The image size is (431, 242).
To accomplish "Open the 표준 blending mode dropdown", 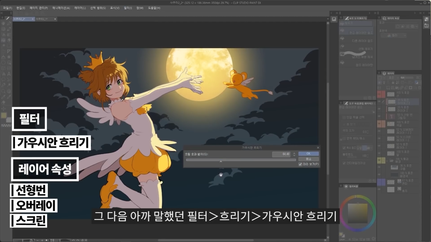I will pos(393,77).
